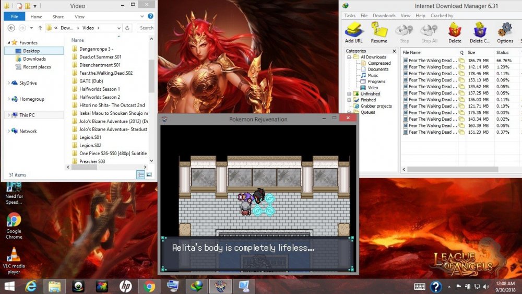The image size is (522, 294).
Task: Expand the Unfinished category in IDM
Action: 349,94
